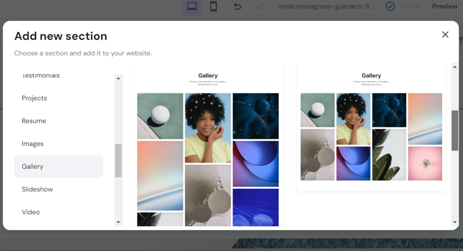Click the Saved checkmark icon
Image resolution: width=463 pixels, height=251 pixels.
tap(390, 6)
